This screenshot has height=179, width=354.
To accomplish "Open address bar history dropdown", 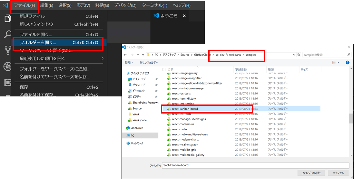I will 294,55.
